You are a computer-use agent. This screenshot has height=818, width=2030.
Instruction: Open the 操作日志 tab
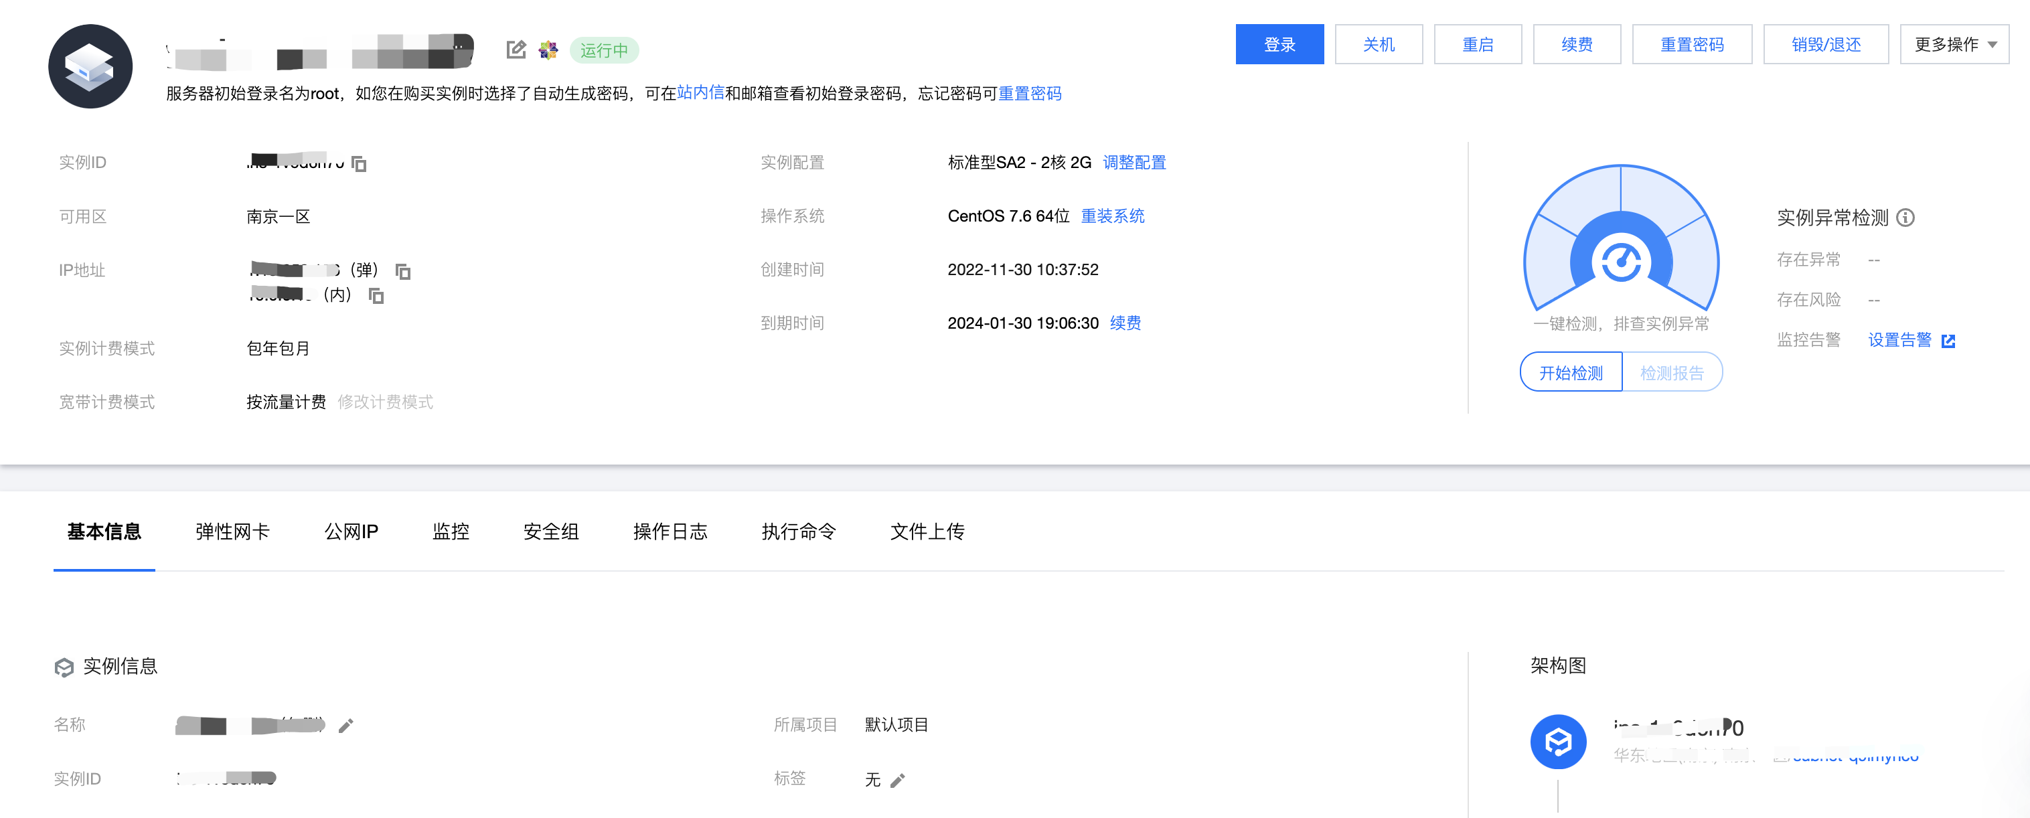click(670, 531)
